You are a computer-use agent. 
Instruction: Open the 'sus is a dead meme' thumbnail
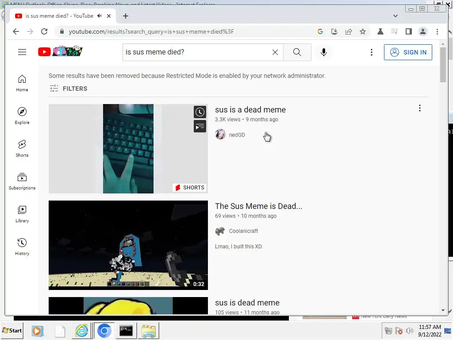tap(128, 149)
